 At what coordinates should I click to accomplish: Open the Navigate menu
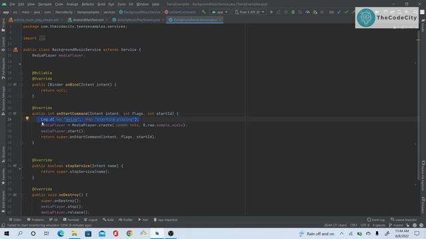[45, 5]
